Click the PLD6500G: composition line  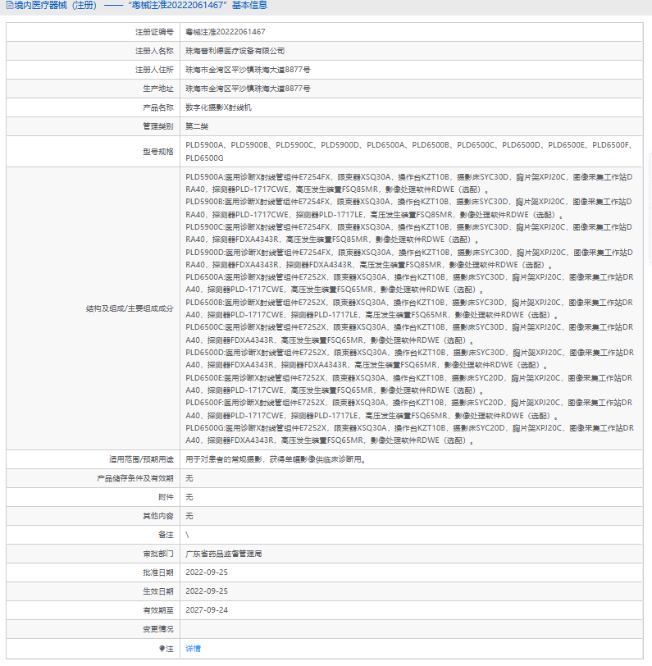tap(409, 434)
